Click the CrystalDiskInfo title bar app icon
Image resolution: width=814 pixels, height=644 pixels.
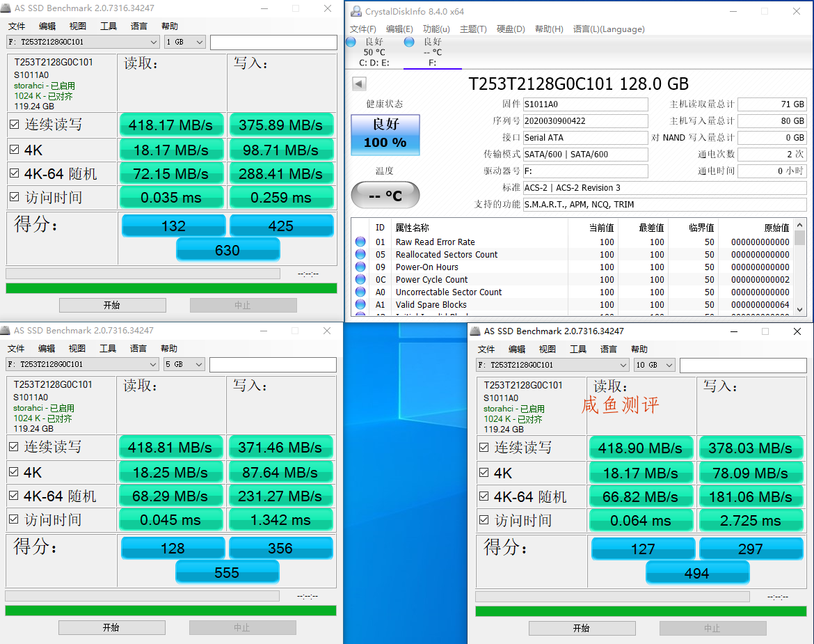[356, 11]
